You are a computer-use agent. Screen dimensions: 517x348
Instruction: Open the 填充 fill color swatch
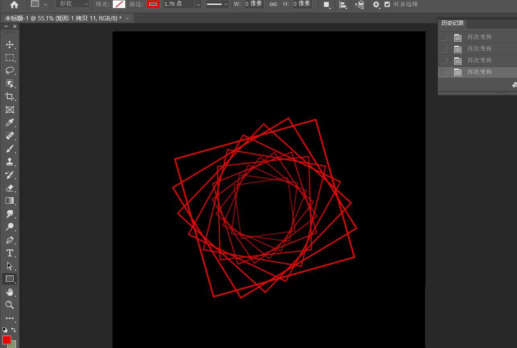tap(119, 4)
